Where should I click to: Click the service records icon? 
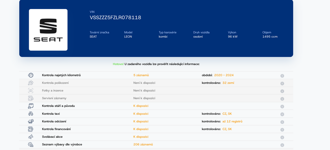[31, 98]
